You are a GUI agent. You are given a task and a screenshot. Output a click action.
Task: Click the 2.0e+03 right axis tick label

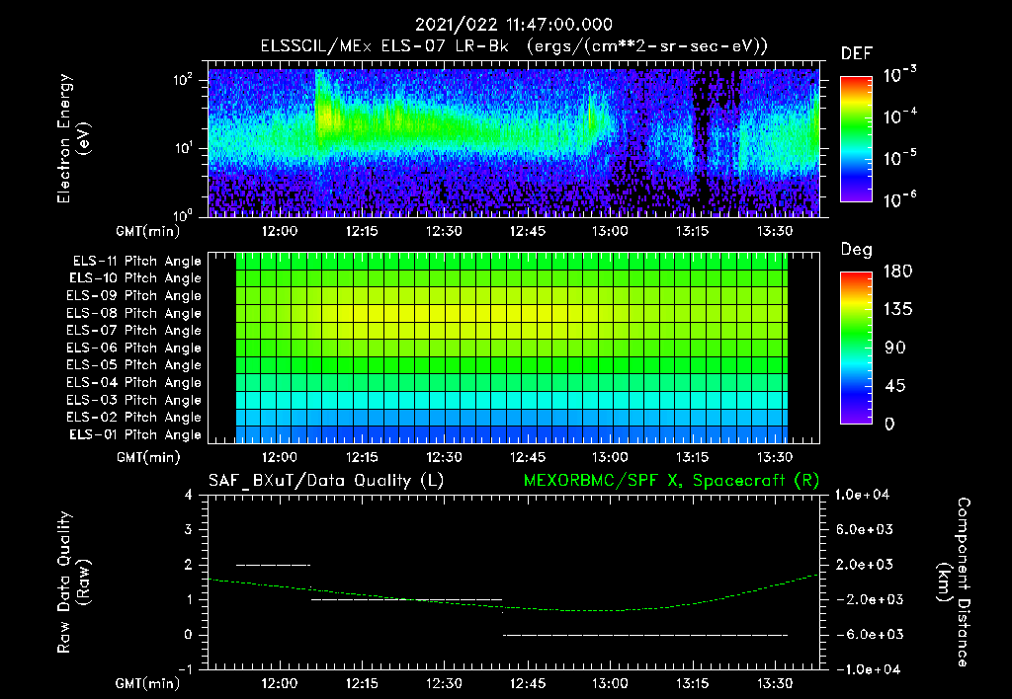click(864, 565)
